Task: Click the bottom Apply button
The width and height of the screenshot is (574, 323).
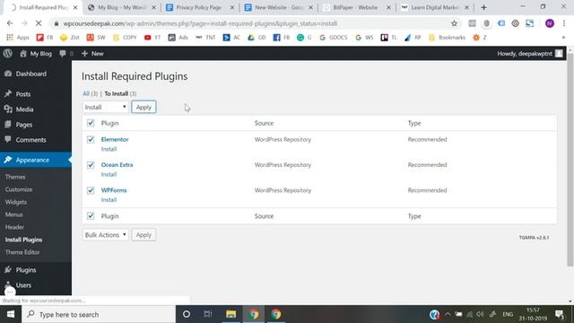Action: point(143,235)
